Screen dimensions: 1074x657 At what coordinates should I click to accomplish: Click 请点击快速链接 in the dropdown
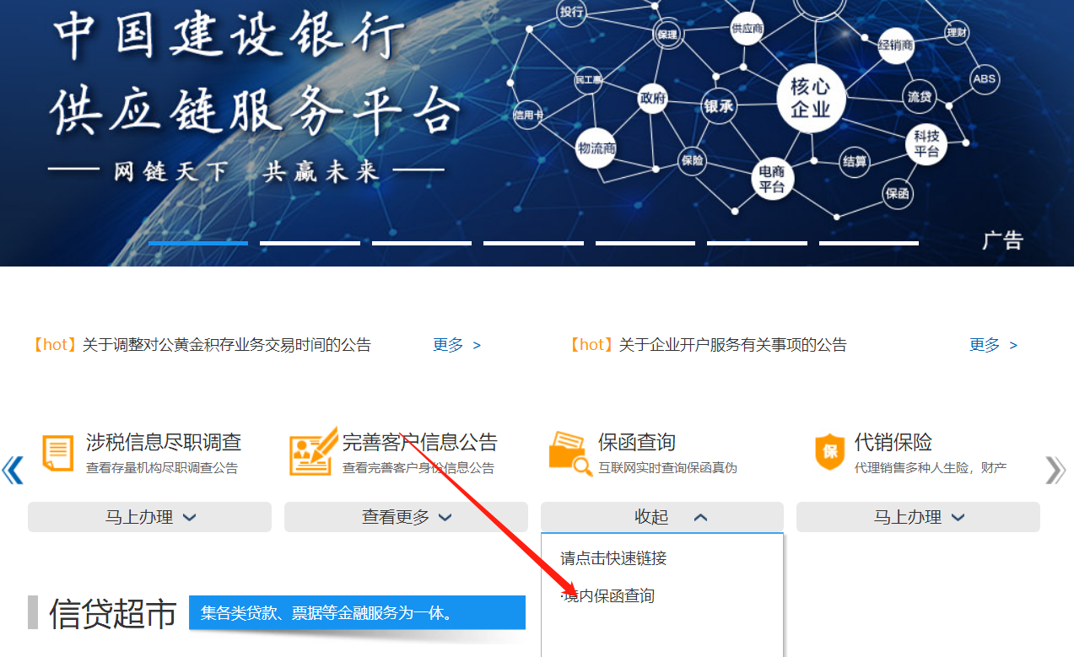coord(613,558)
